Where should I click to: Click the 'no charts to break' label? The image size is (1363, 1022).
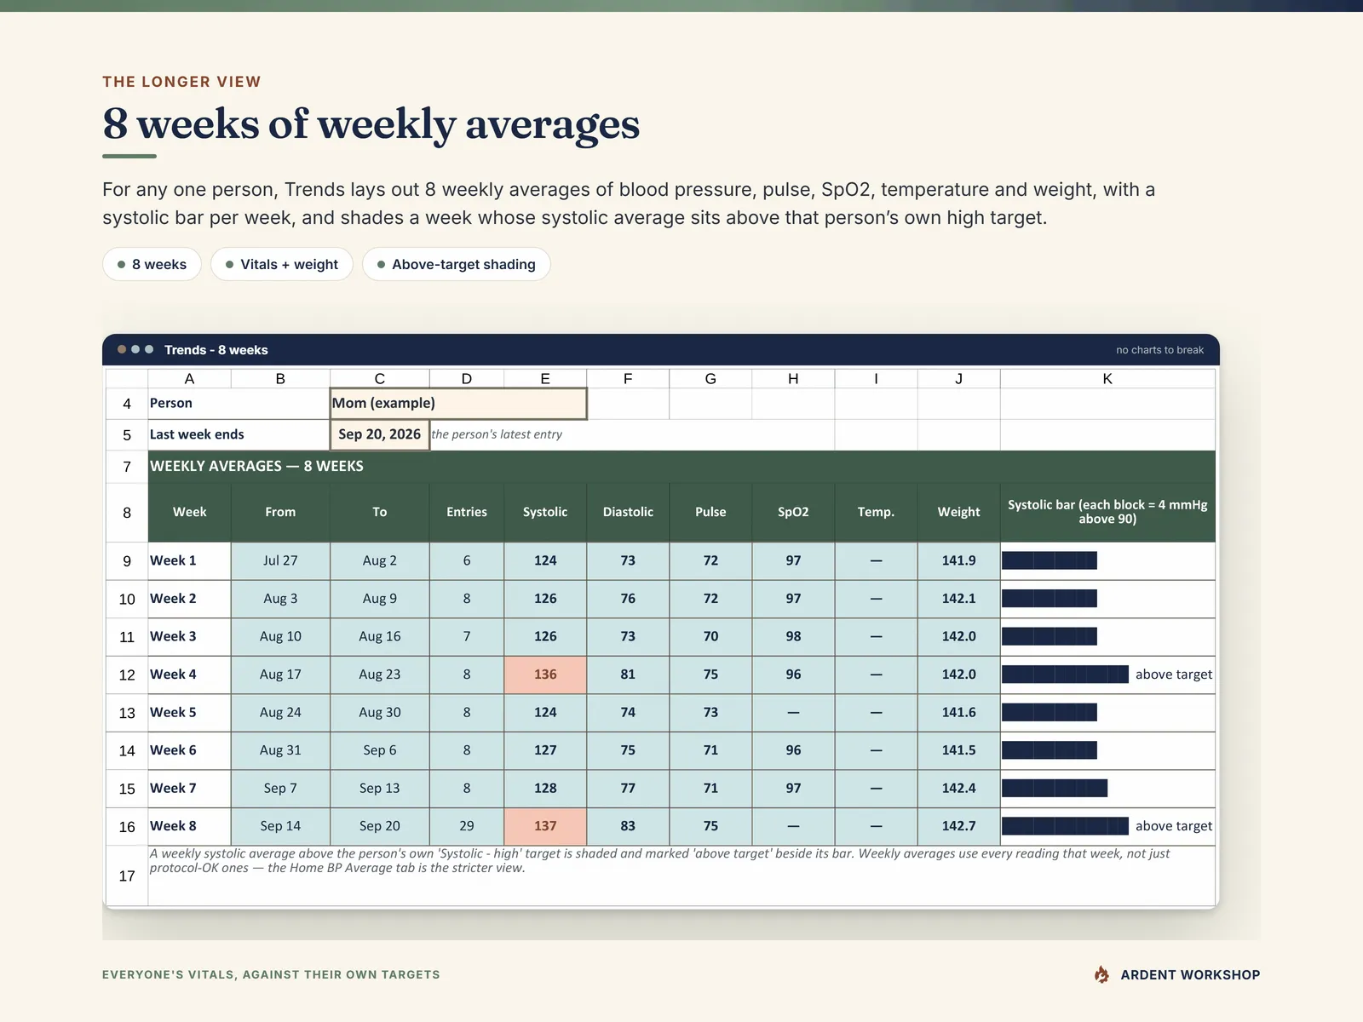point(1159,350)
